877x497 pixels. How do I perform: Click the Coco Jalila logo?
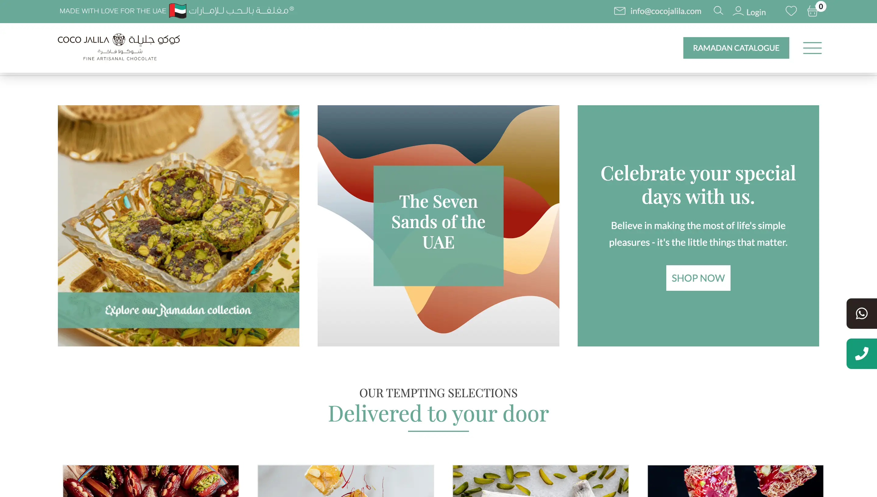[118, 47]
